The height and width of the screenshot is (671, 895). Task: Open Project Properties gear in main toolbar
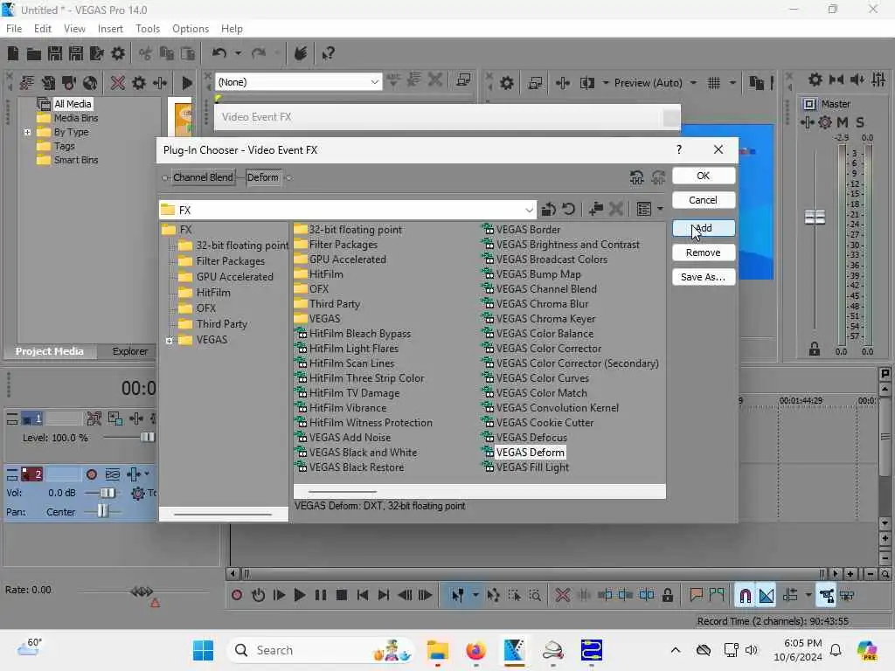(118, 53)
